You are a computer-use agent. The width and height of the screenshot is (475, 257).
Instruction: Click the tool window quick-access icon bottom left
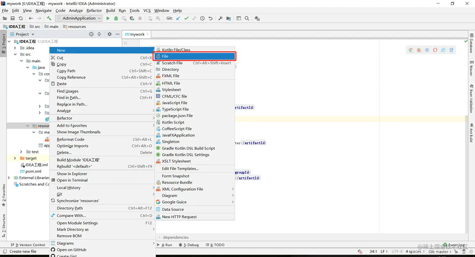(x=5, y=252)
